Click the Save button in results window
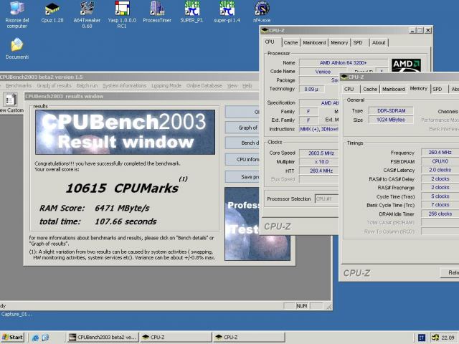The width and height of the screenshot is (459, 344). click(x=242, y=177)
